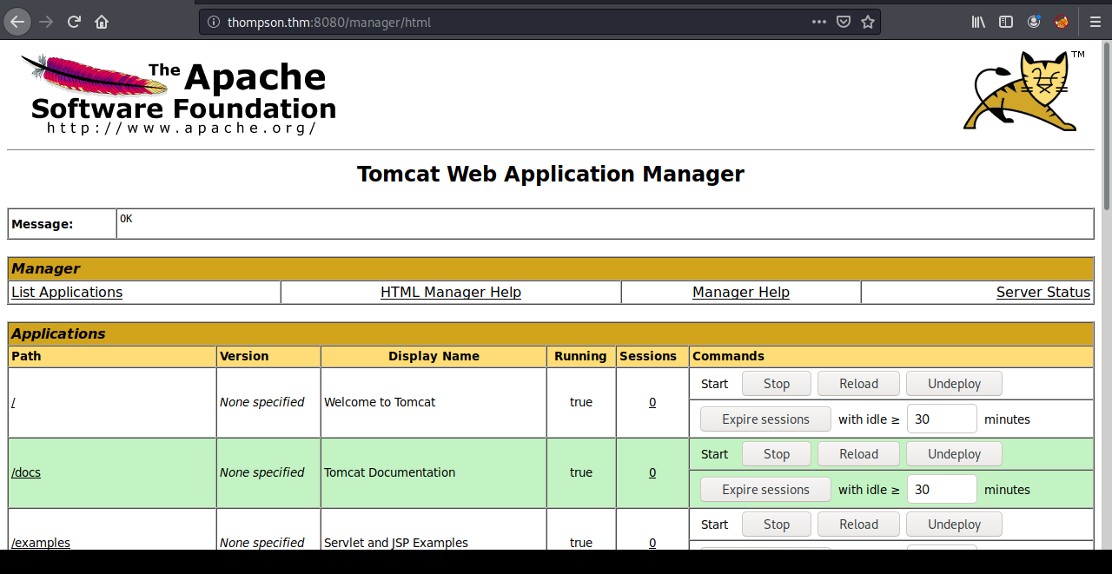This screenshot has width=1112, height=574.
Task: Click the browser forward arrow
Action: pyautogui.click(x=46, y=22)
